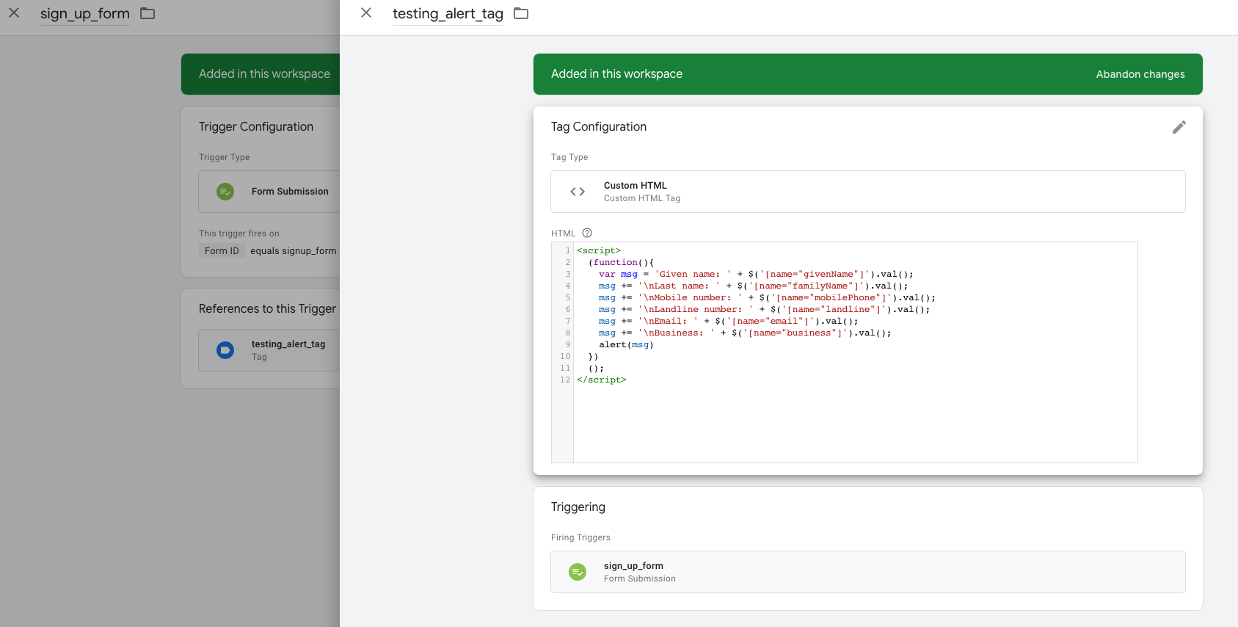Screen dimensions: 1238x627
Task: Open sign_up_form firing trigger
Action: [x=868, y=572]
